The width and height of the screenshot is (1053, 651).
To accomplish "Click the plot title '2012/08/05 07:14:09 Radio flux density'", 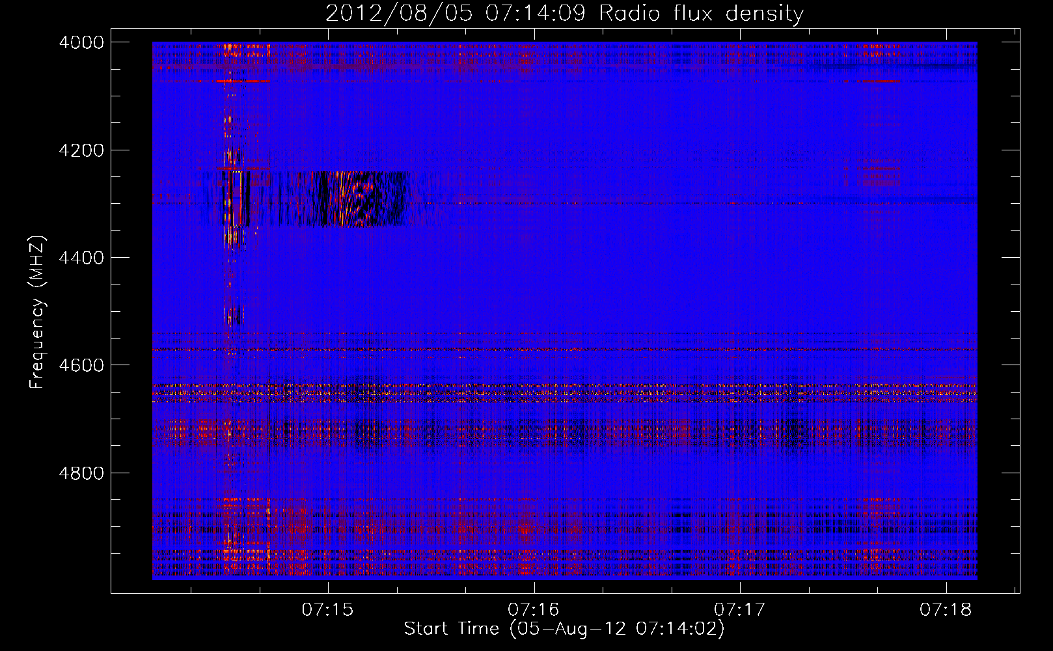I will click(x=564, y=13).
